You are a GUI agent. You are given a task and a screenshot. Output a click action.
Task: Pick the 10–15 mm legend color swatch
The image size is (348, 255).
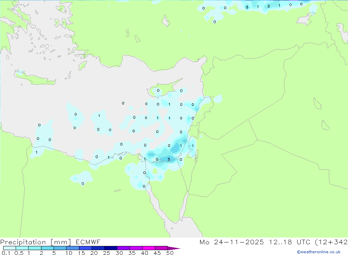click(x=73, y=248)
